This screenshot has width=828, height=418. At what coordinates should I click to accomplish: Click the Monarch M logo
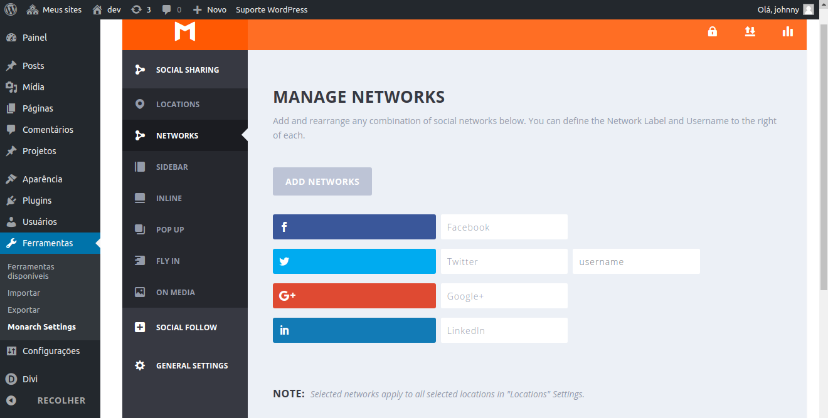point(185,31)
